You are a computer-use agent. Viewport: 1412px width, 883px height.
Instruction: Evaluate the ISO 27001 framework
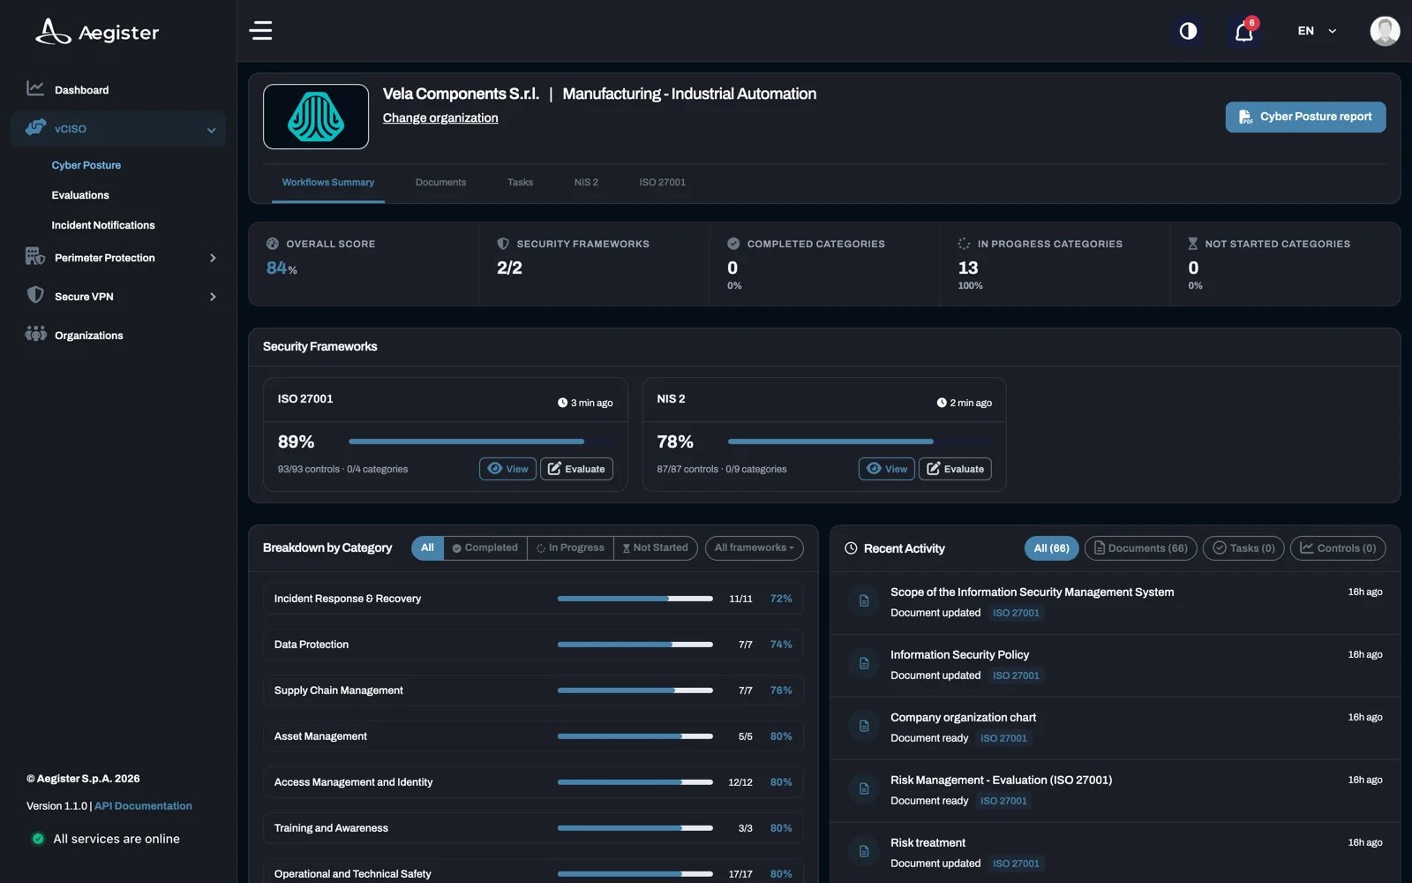tap(576, 469)
